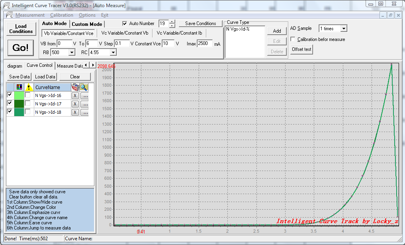Open the Measurement menu
This screenshot has width=405, height=245.
30,15
